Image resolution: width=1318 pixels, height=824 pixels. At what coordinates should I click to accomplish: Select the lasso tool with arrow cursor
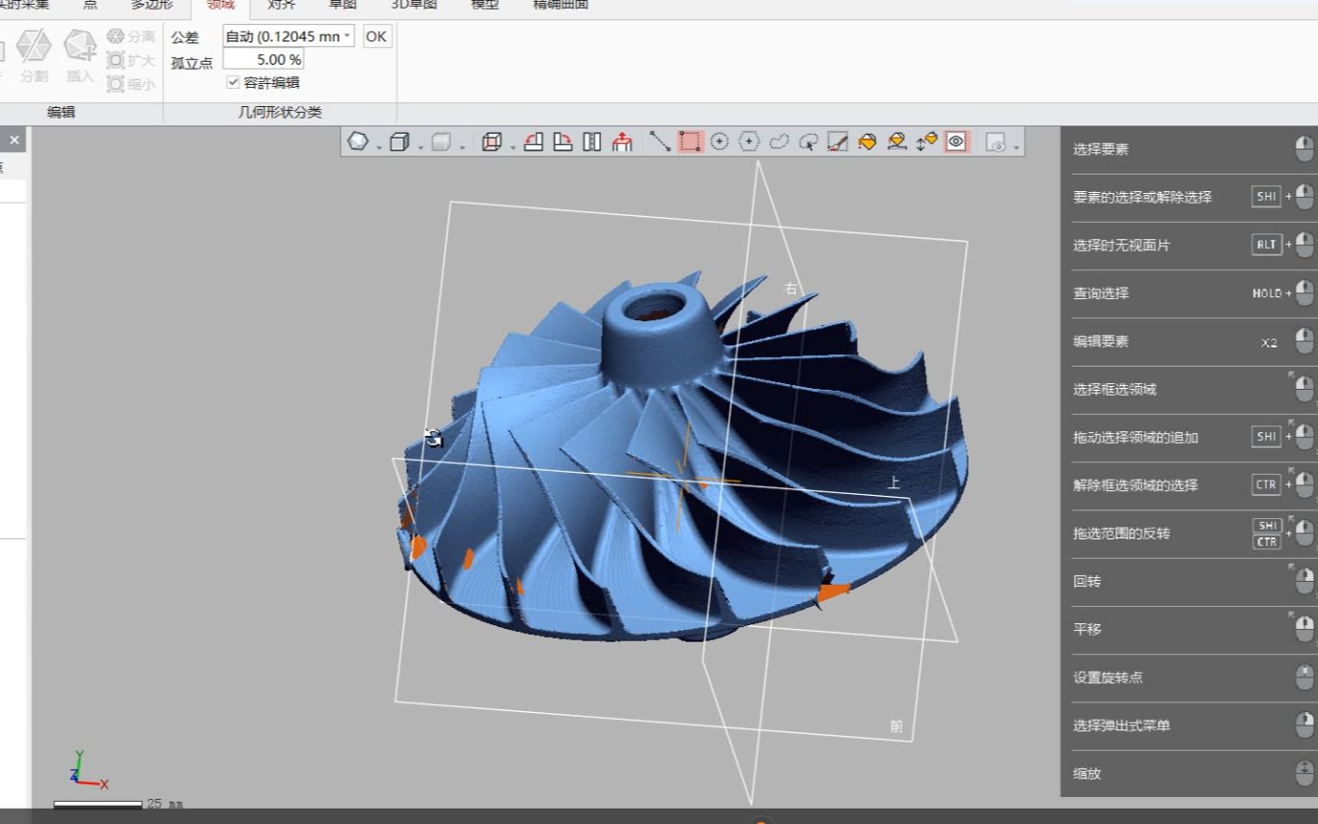click(809, 142)
